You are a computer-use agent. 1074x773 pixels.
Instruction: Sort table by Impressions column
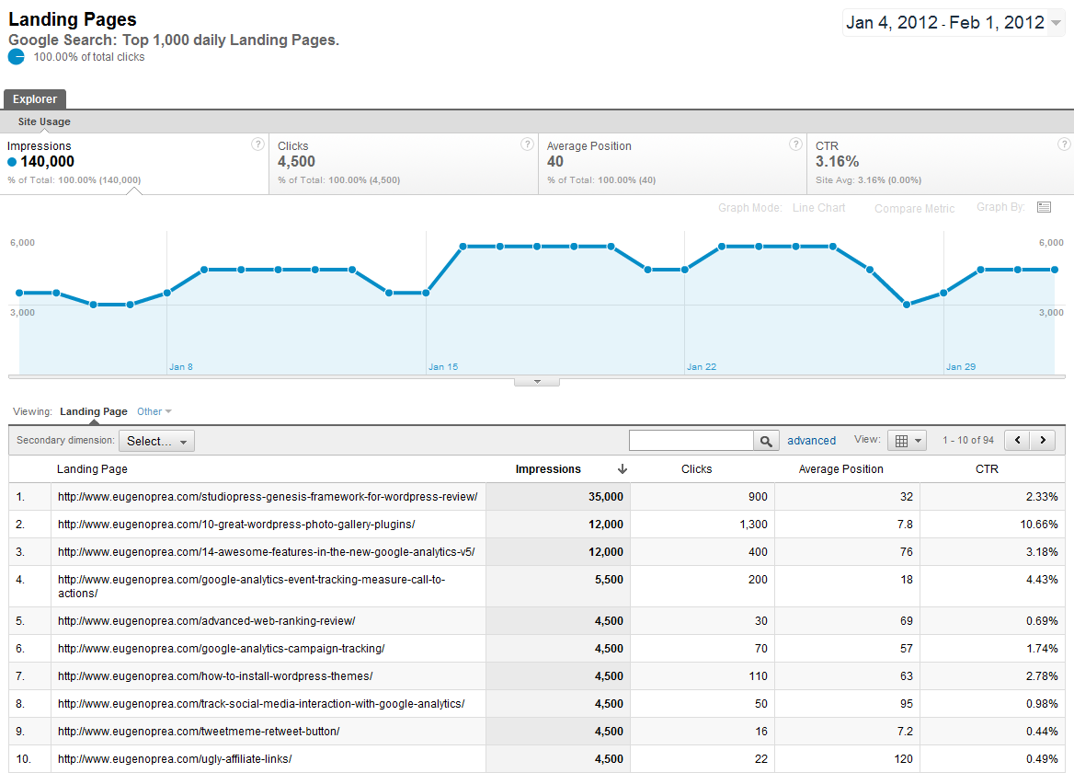548,469
